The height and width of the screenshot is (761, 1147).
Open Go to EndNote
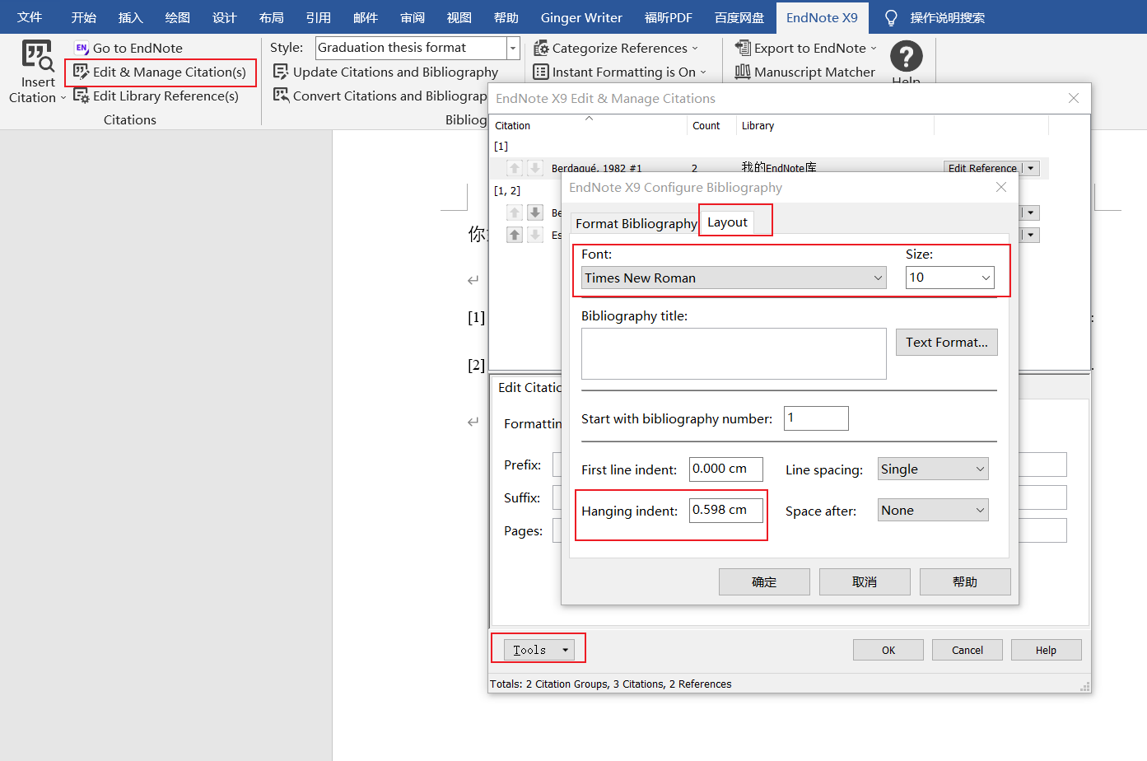128,49
